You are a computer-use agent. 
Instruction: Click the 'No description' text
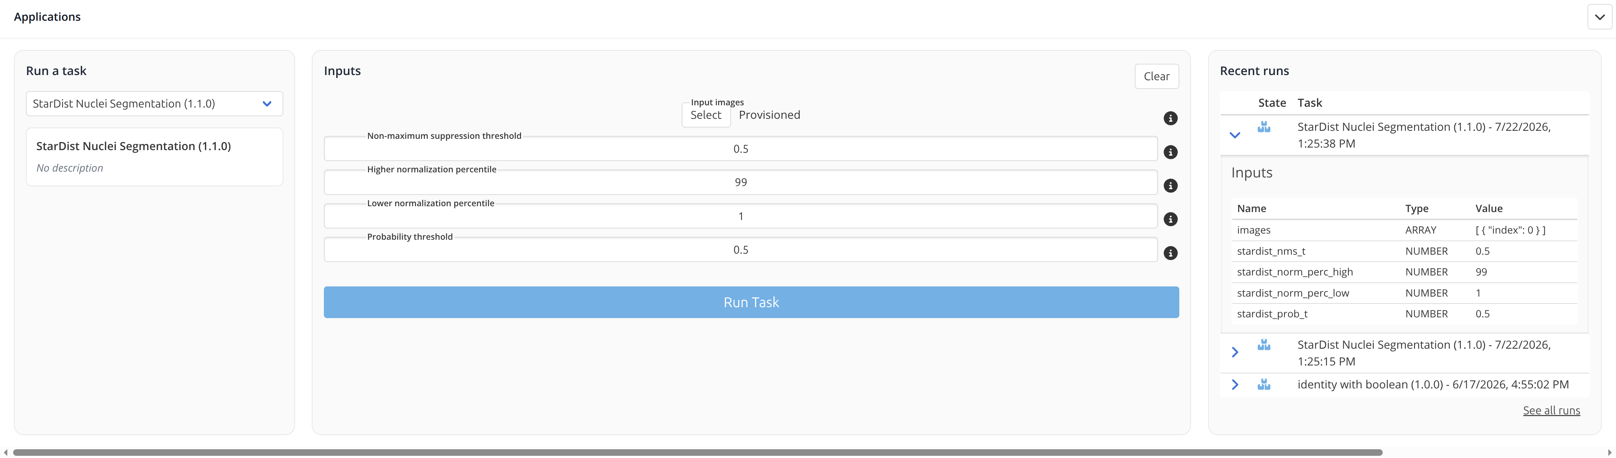coord(70,168)
